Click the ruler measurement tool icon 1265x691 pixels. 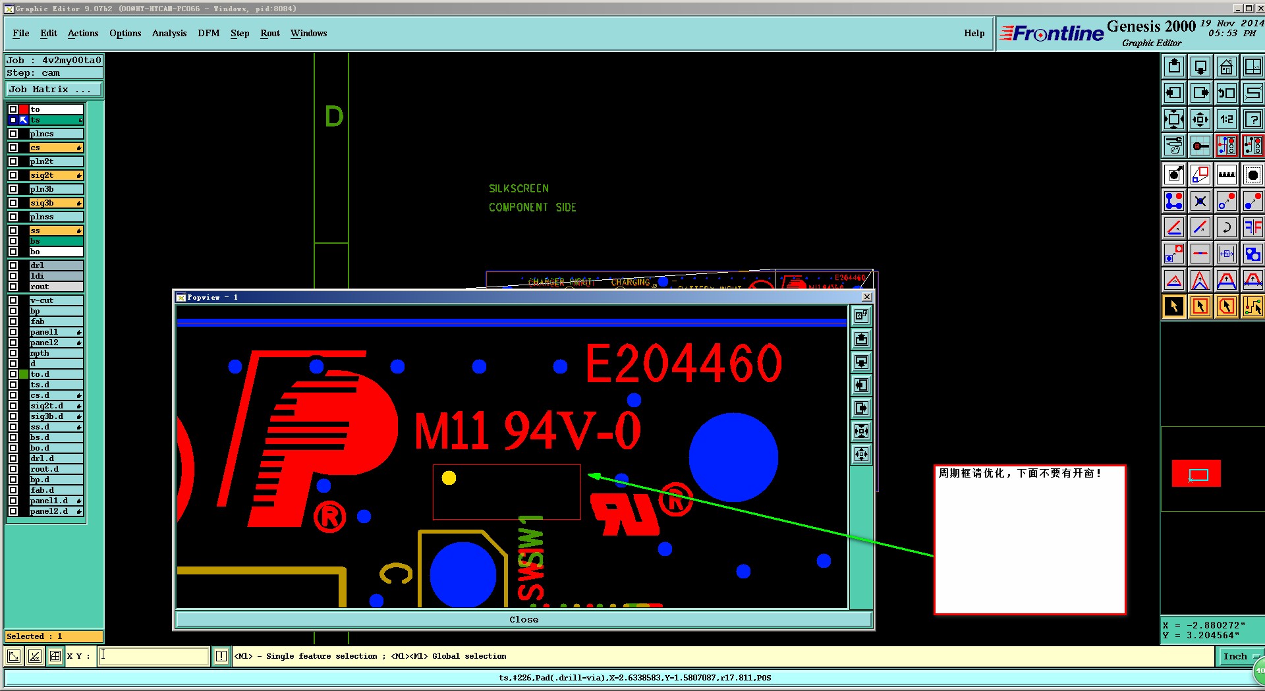(1227, 175)
